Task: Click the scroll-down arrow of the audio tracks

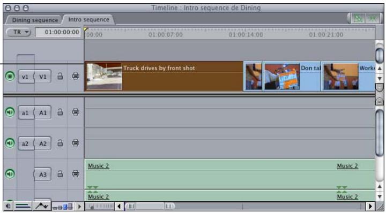Action: click(x=380, y=196)
